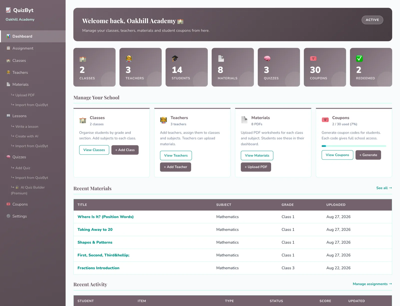
Task: Click the + Add Class button
Action: coord(125,150)
